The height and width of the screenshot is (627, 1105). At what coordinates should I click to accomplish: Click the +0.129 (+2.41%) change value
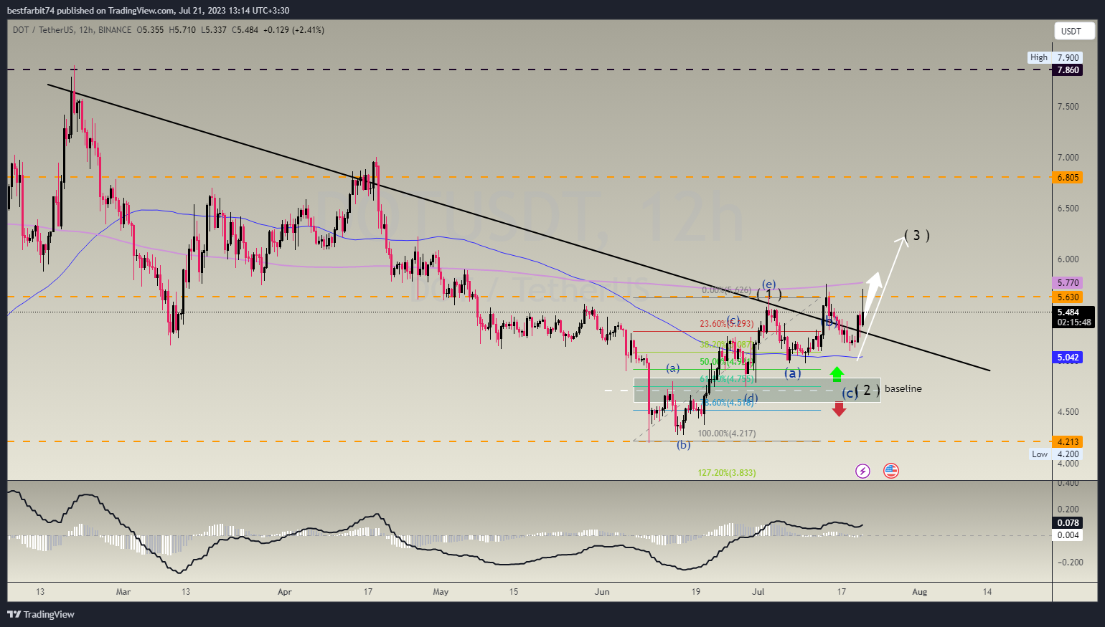click(x=293, y=30)
